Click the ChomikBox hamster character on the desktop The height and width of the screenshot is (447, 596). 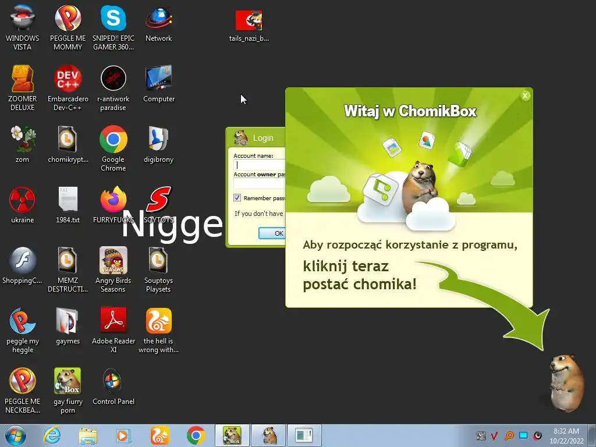[x=567, y=383]
